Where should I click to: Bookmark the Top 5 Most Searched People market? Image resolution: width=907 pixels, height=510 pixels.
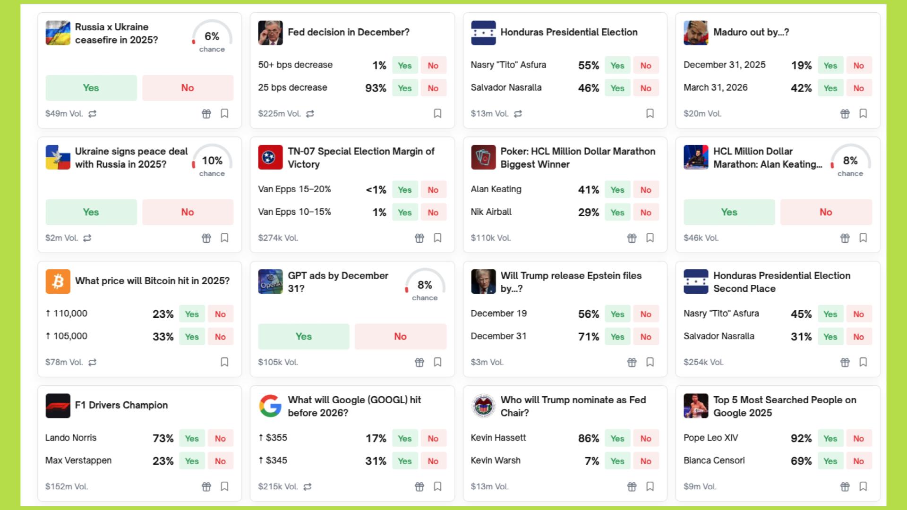tap(863, 486)
